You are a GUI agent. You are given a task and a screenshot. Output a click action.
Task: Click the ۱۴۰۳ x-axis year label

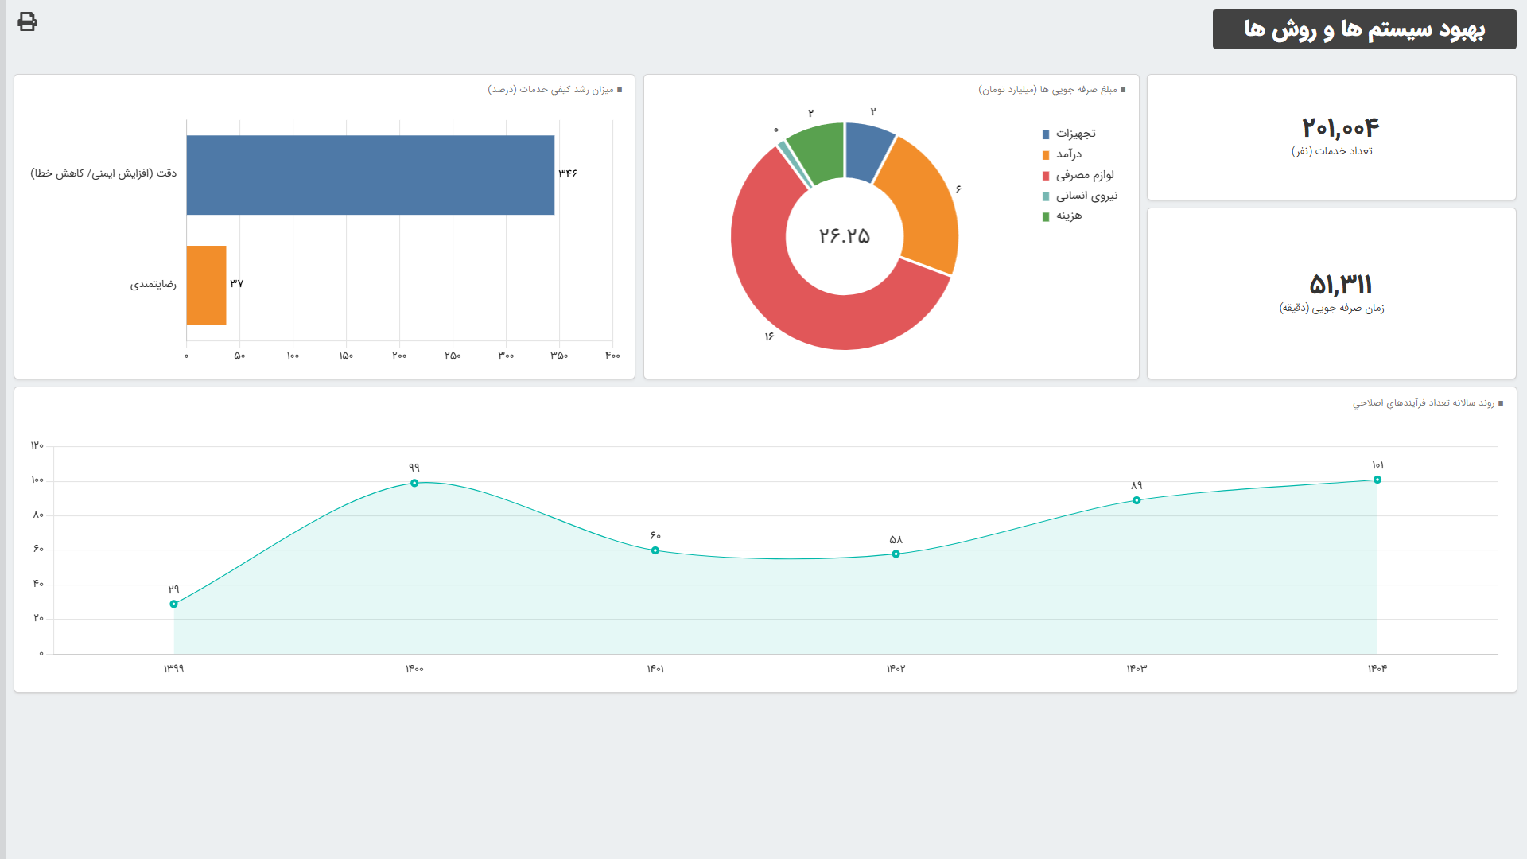tap(1137, 669)
